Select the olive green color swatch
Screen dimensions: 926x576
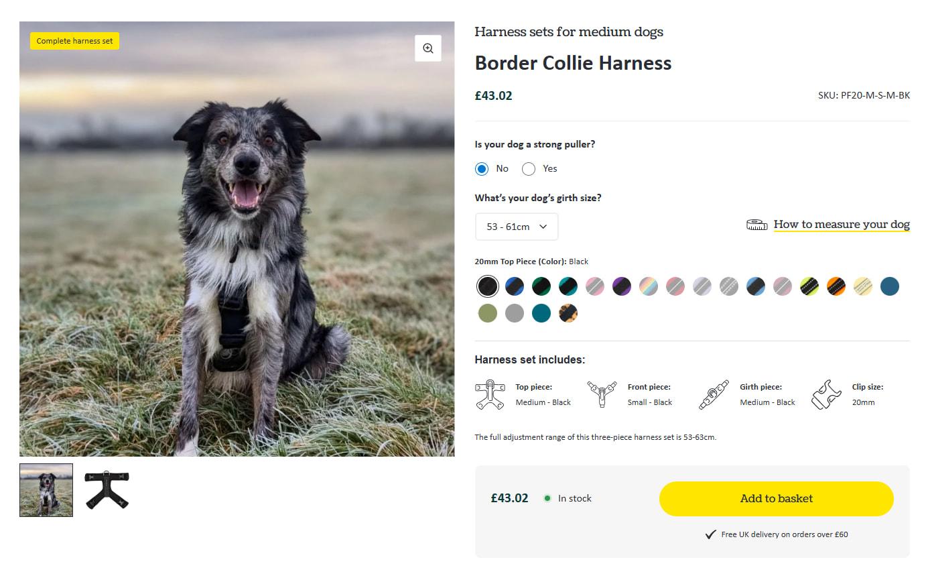(487, 313)
